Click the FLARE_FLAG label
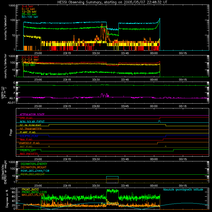The width and height of the screenshot is (212, 212). pyautogui.click(x=28, y=132)
